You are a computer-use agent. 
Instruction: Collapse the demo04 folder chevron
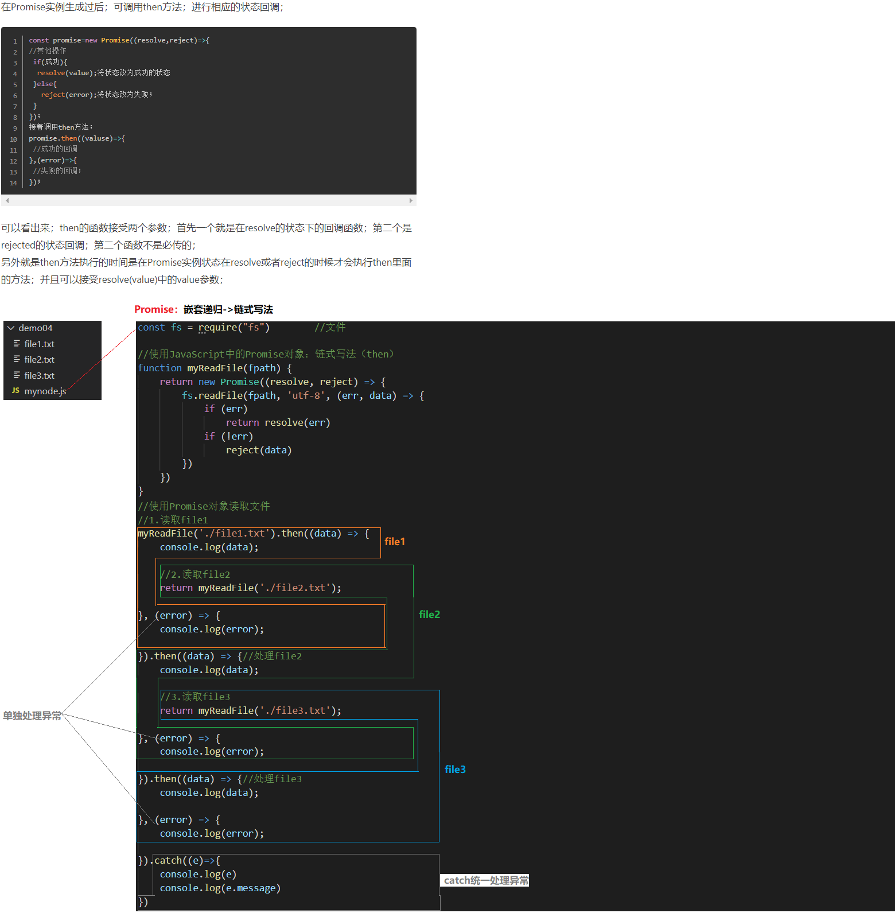(x=11, y=328)
